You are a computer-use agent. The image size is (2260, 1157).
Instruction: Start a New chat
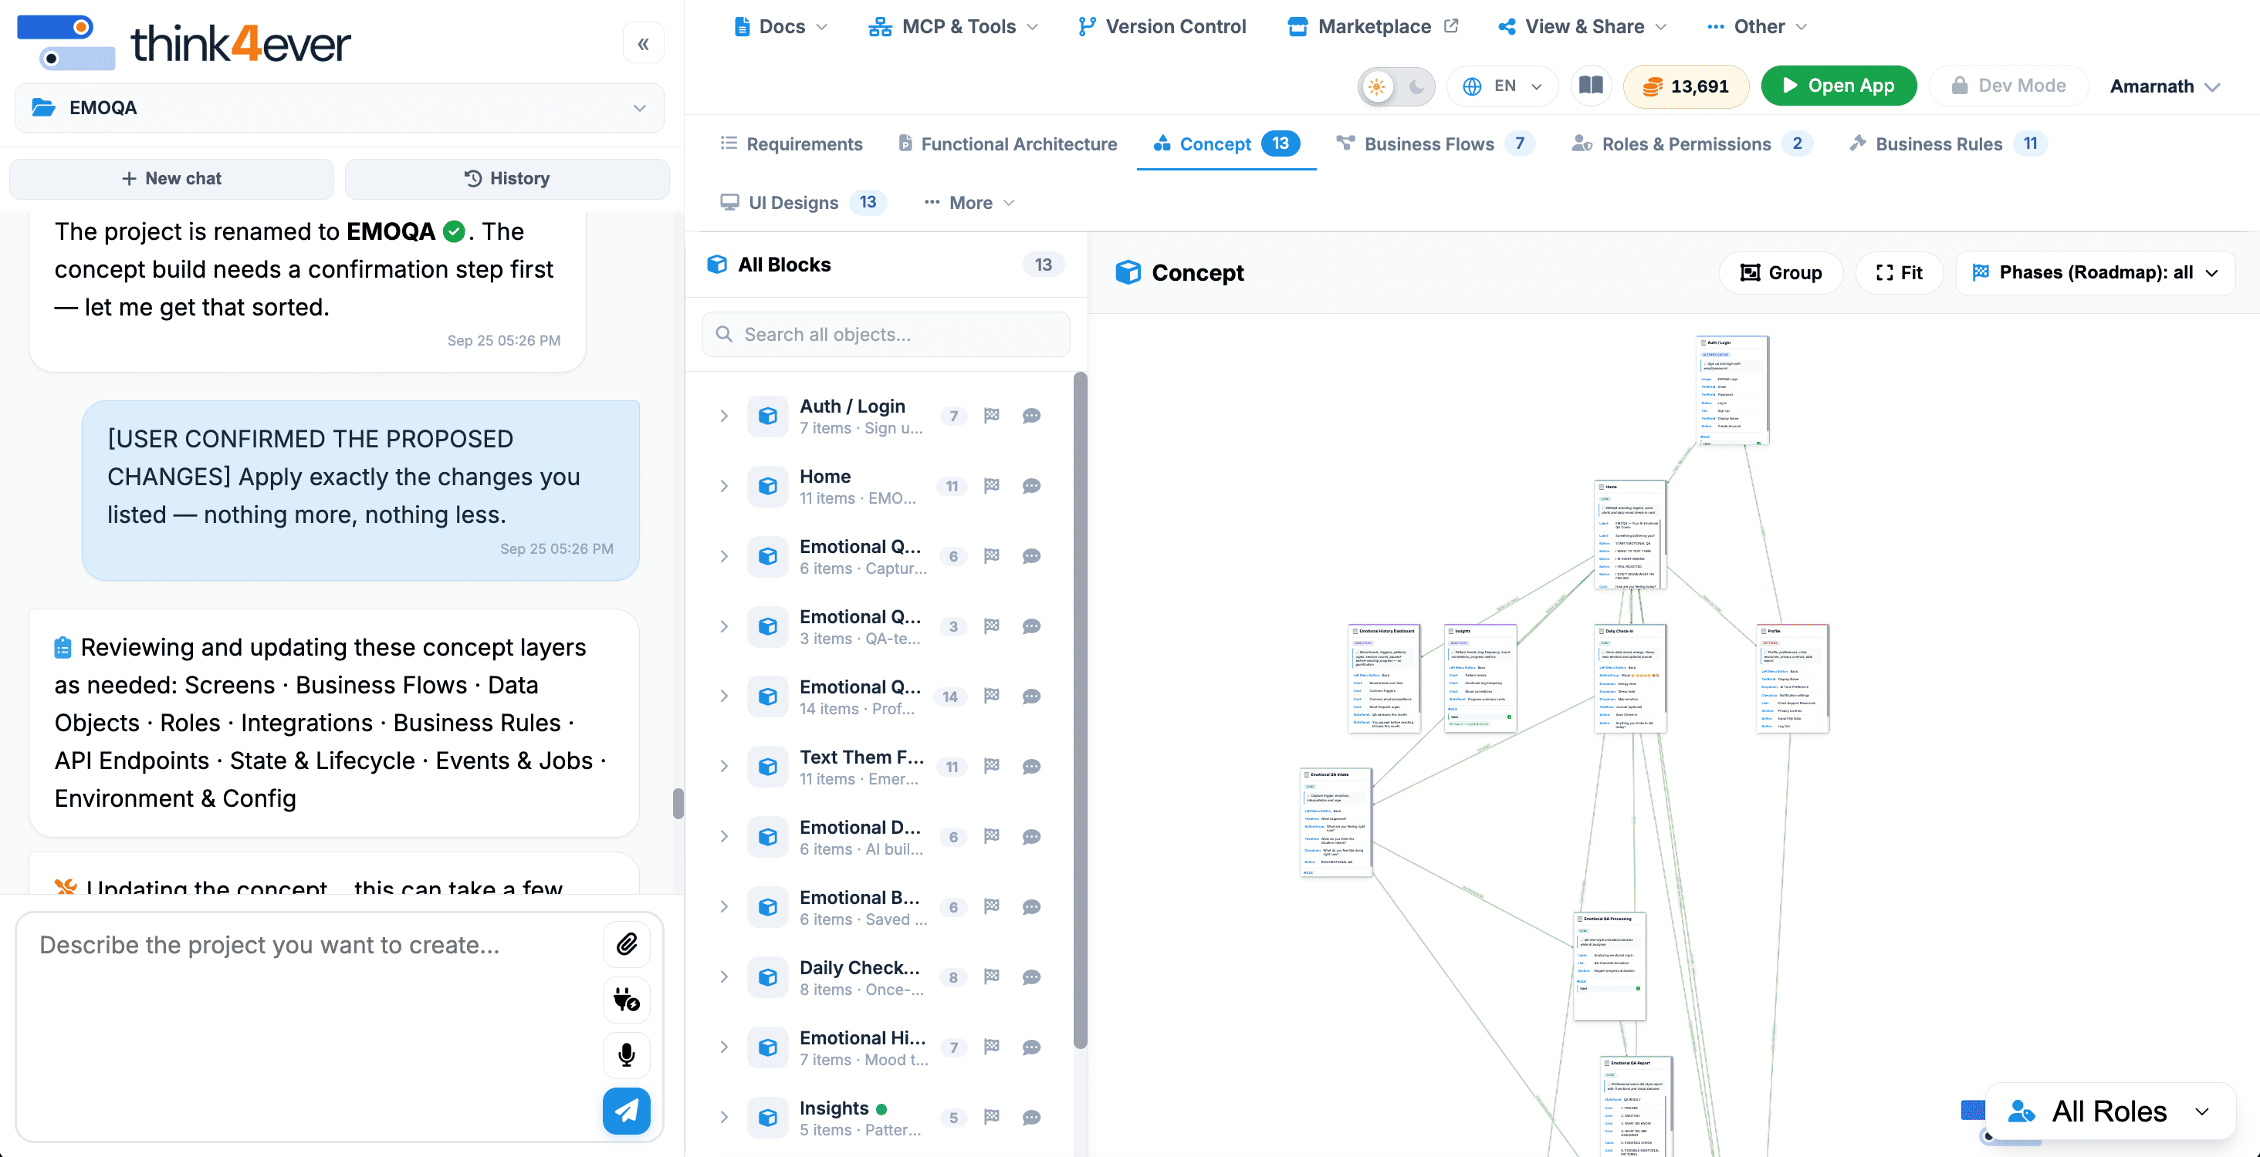click(x=171, y=179)
